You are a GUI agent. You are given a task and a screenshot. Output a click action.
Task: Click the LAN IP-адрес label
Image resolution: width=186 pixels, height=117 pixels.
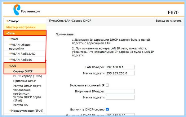(x=95, y=67)
